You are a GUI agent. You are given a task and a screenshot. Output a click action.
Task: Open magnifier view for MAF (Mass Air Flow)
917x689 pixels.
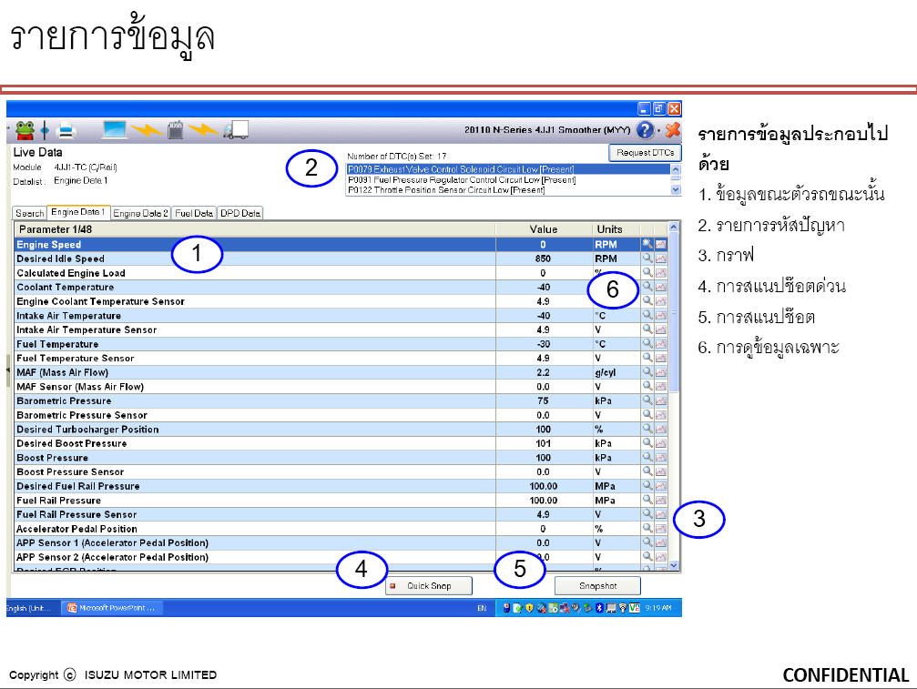(647, 371)
